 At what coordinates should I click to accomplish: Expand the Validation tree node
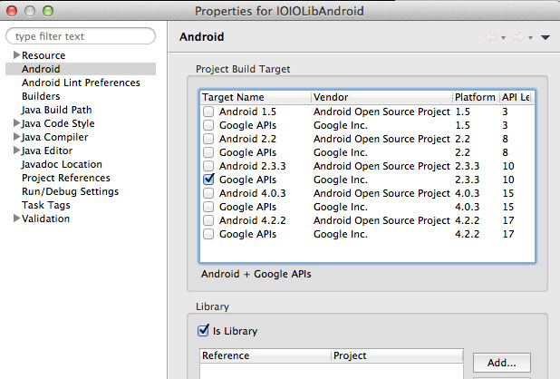(16, 219)
